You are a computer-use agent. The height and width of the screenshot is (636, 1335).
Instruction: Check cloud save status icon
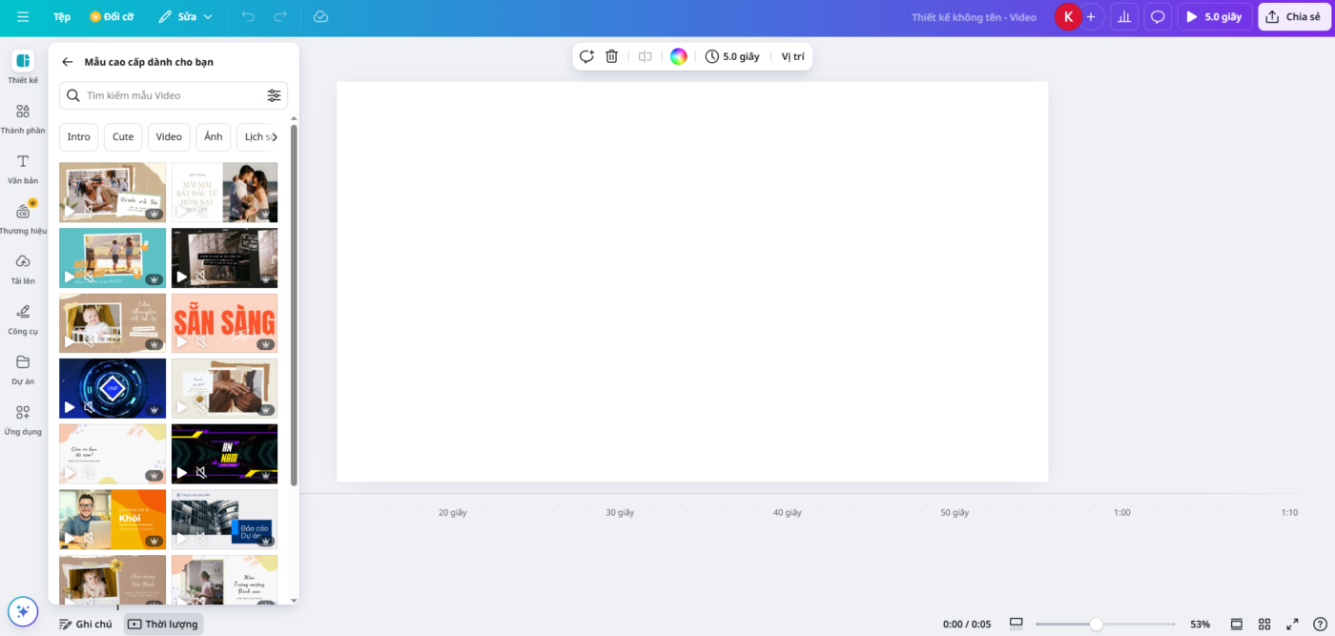coord(320,16)
